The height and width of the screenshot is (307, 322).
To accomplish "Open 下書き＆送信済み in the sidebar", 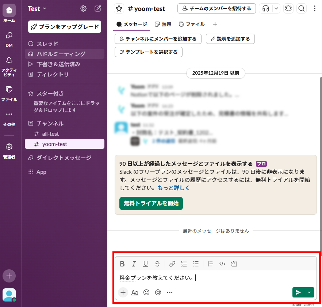I will tap(65, 64).
